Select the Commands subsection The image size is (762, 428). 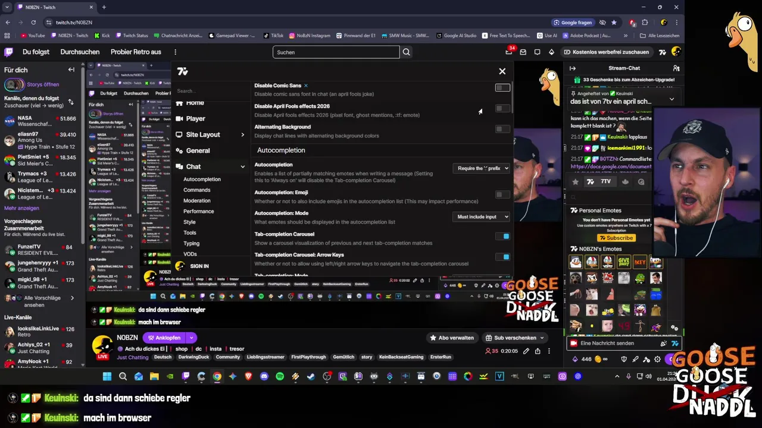pyautogui.click(x=196, y=190)
